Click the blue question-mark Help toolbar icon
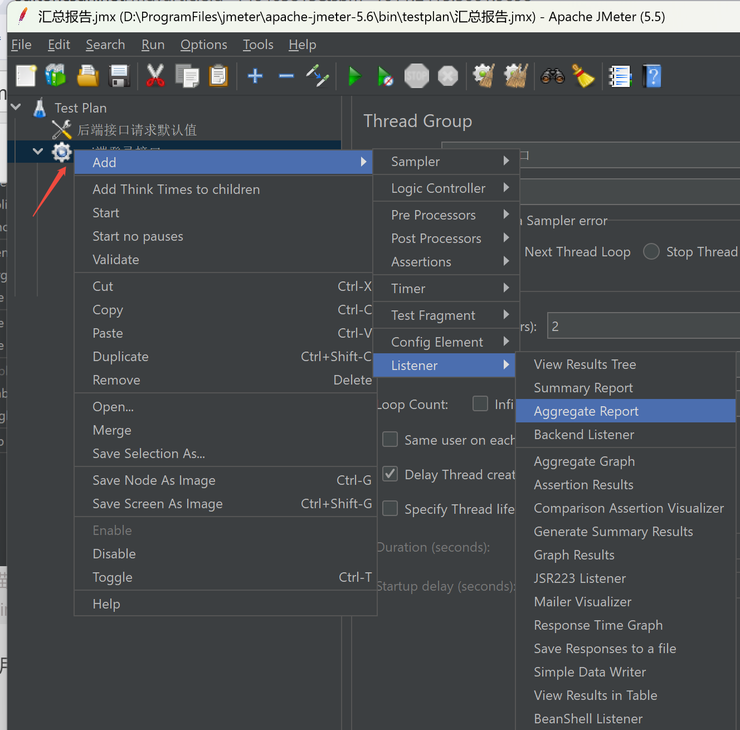This screenshot has width=740, height=730. (x=651, y=76)
